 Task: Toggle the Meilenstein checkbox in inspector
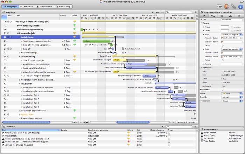point(222,90)
